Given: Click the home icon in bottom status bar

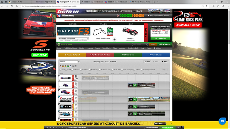Looking at the screenshot, I should (47, 127).
